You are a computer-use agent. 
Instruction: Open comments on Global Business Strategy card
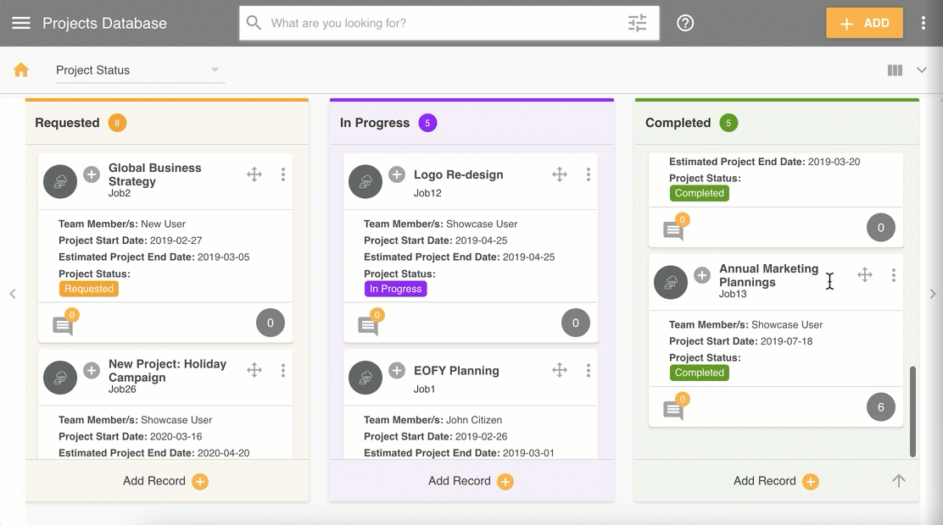[64, 323]
